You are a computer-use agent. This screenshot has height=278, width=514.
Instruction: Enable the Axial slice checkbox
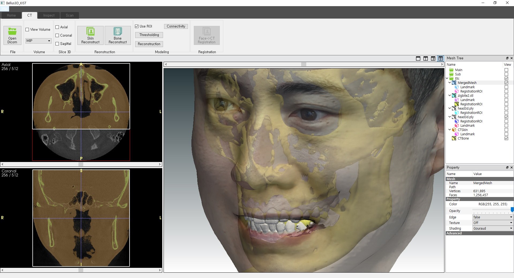click(57, 27)
